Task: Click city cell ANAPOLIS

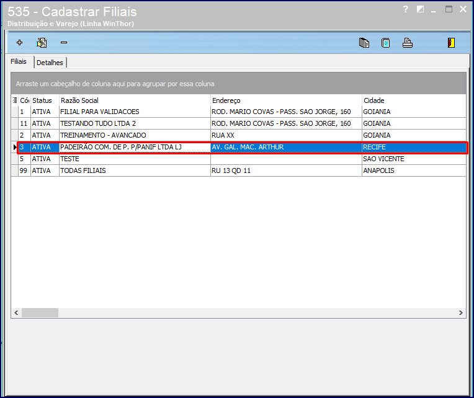Action: point(414,170)
